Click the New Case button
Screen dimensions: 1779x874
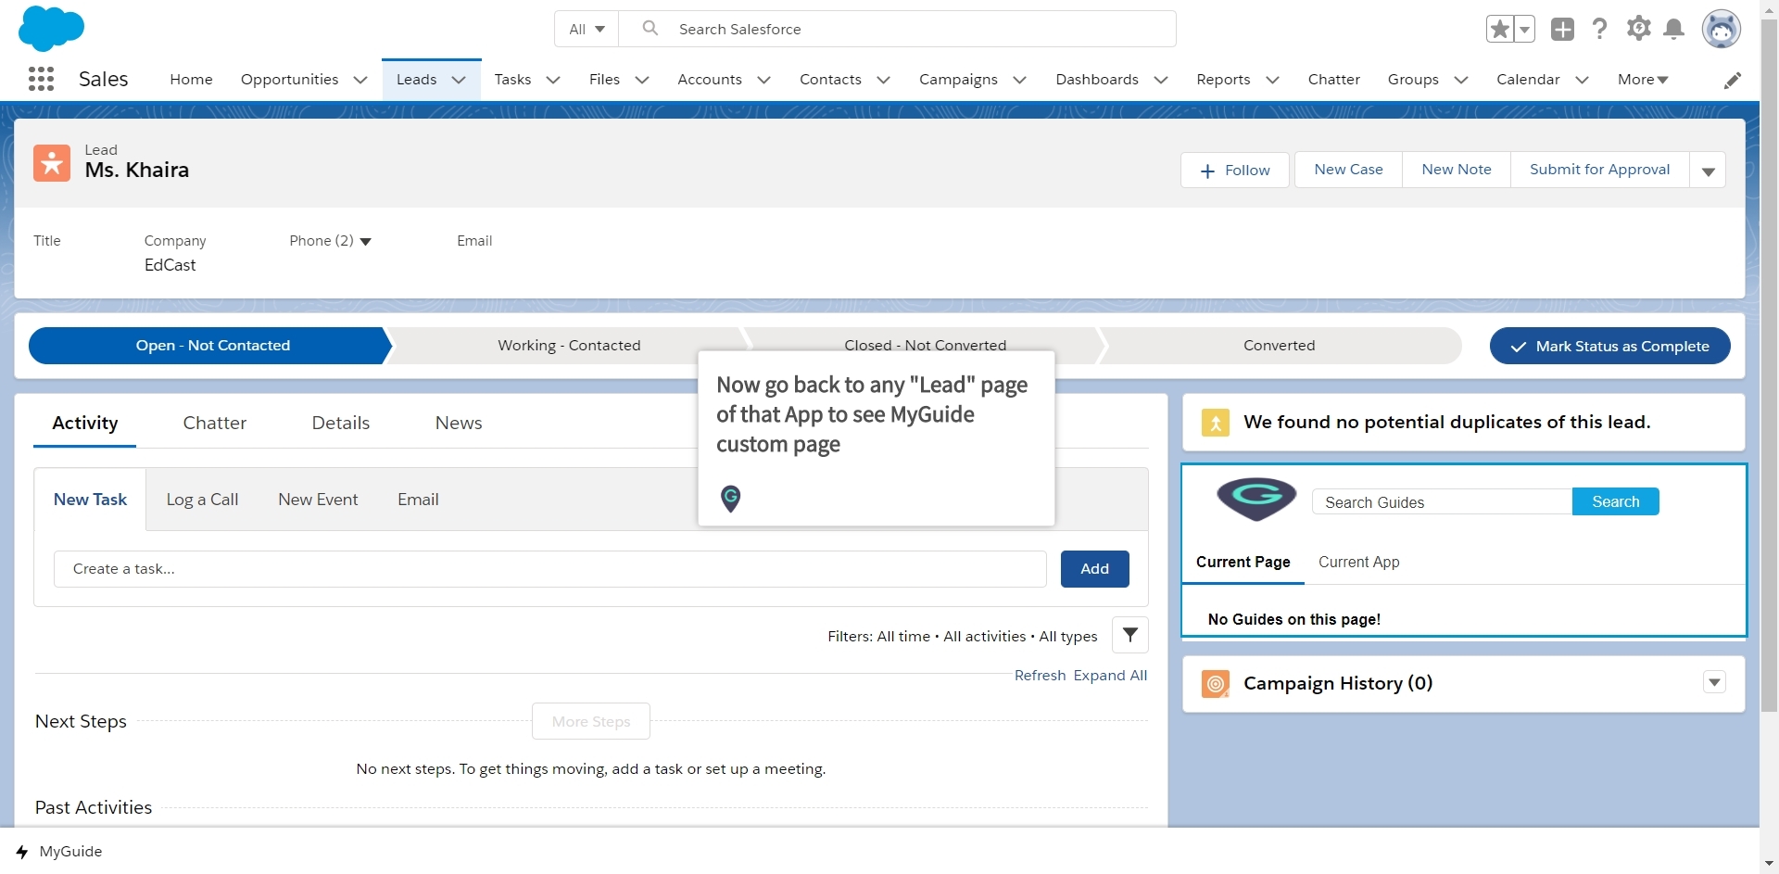(x=1348, y=170)
